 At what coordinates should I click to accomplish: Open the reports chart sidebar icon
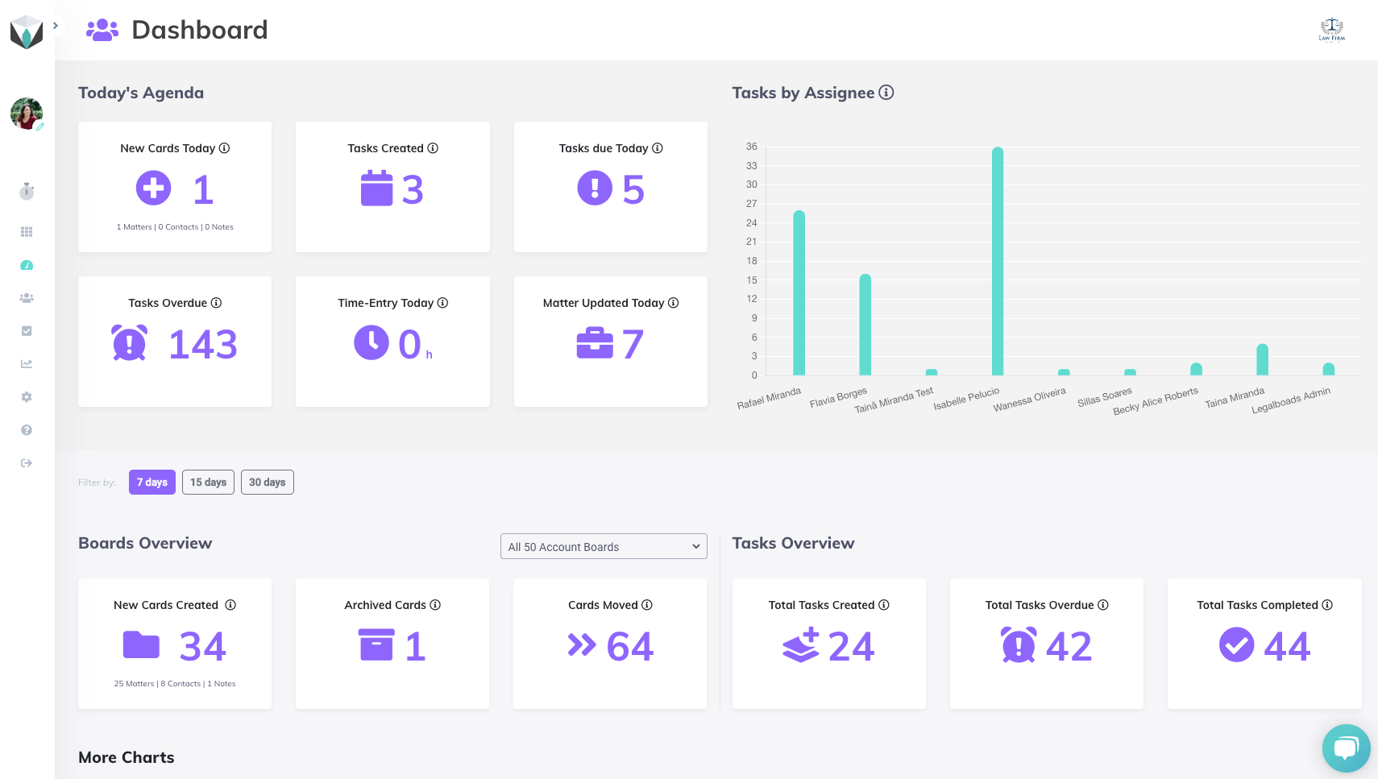[27, 364]
